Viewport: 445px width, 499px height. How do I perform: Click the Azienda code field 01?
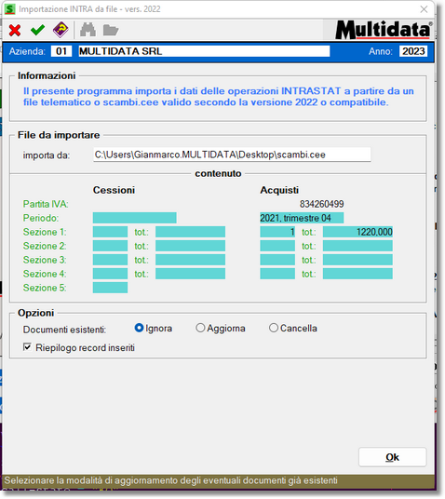[x=61, y=51]
